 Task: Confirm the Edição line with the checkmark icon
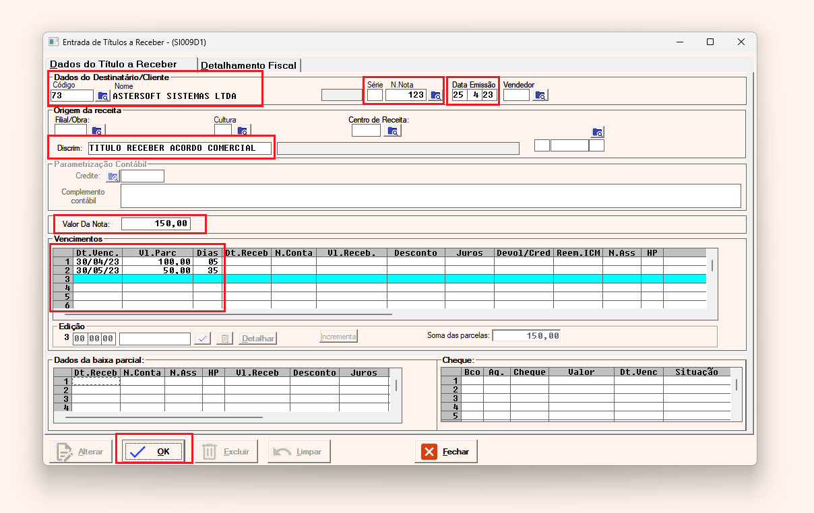tap(202, 339)
